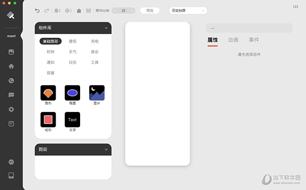The image size is (306, 190).
Task: Switch to the 属性 properties tab
Action: [x=213, y=40]
